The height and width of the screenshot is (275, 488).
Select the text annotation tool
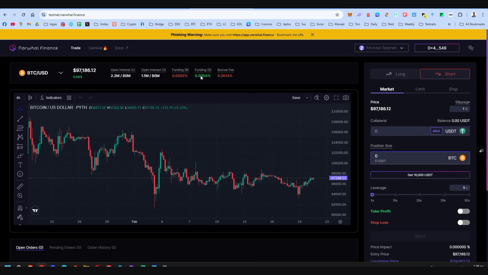point(20,165)
